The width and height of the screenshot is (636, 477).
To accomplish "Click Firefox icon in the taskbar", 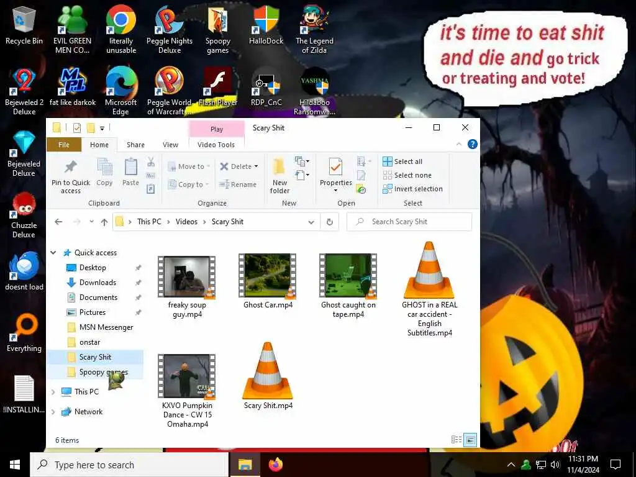I will click(x=275, y=465).
